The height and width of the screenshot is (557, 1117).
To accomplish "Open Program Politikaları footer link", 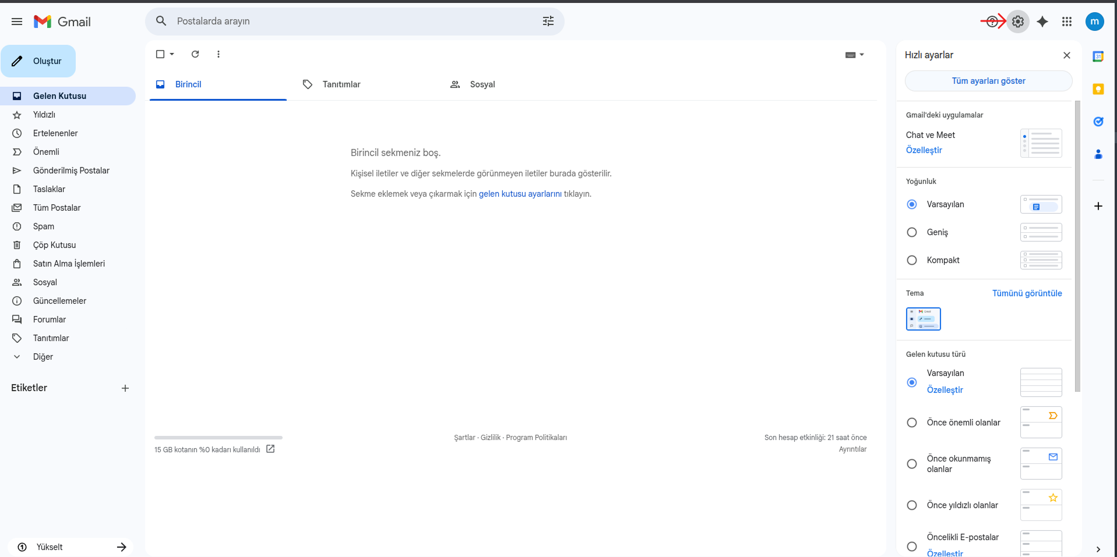I will point(536,438).
